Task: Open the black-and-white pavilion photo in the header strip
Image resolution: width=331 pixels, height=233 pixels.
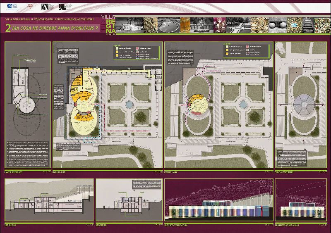Action: (130, 25)
